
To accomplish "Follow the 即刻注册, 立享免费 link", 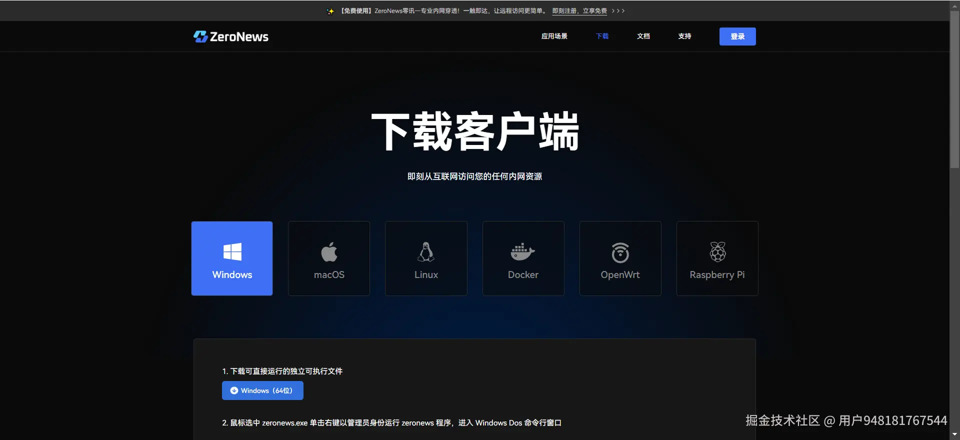I will point(579,11).
